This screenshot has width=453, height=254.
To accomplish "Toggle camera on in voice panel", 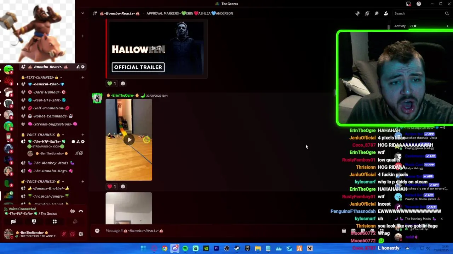I will [x=13, y=222].
